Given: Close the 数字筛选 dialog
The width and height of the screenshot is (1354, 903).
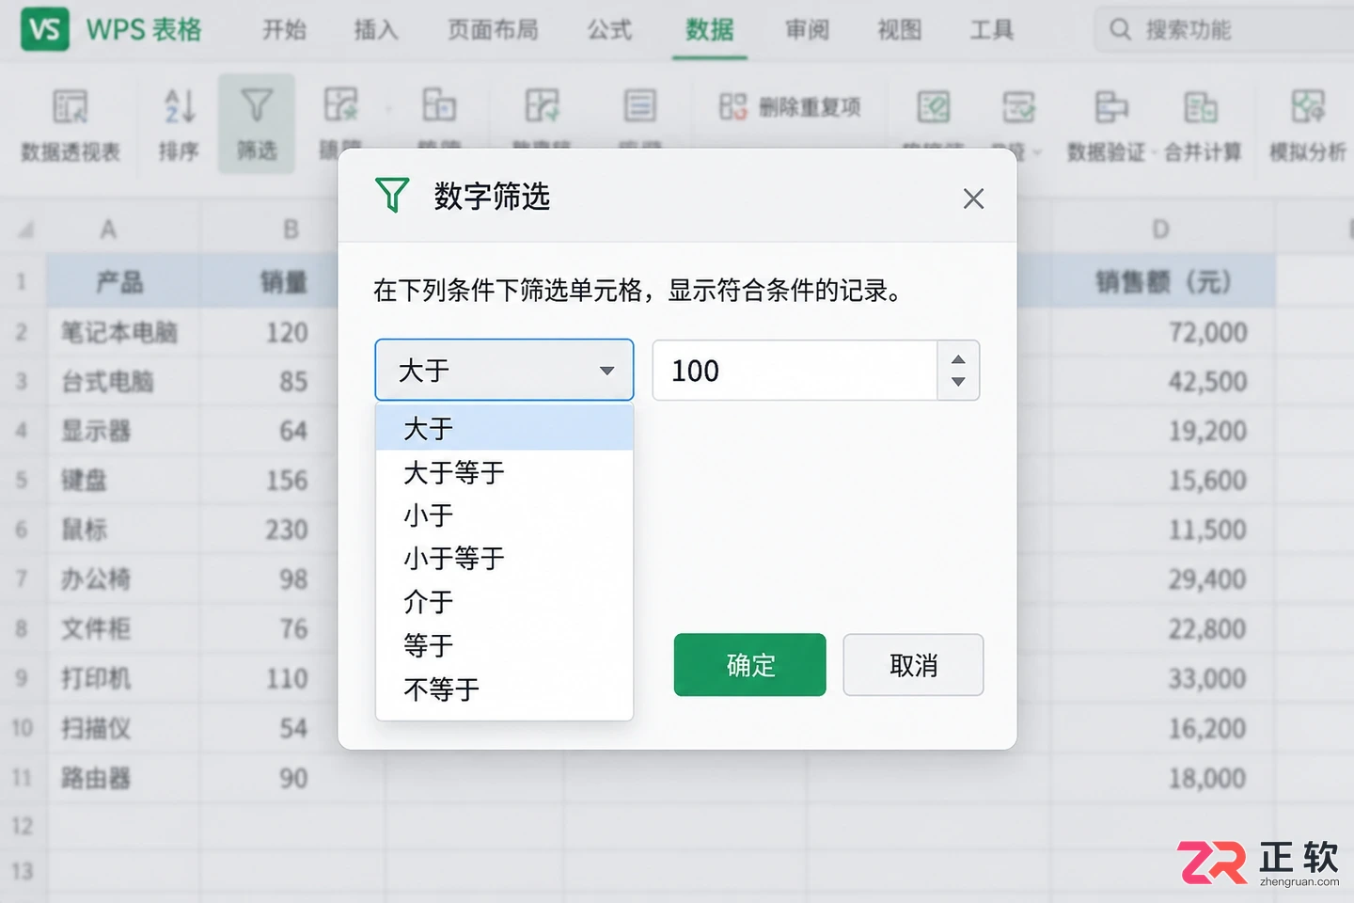Looking at the screenshot, I should (x=973, y=198).
